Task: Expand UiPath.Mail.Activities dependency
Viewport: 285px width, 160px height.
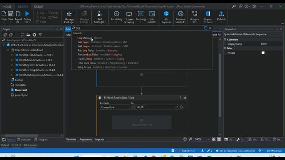Action: pos(12,60)
